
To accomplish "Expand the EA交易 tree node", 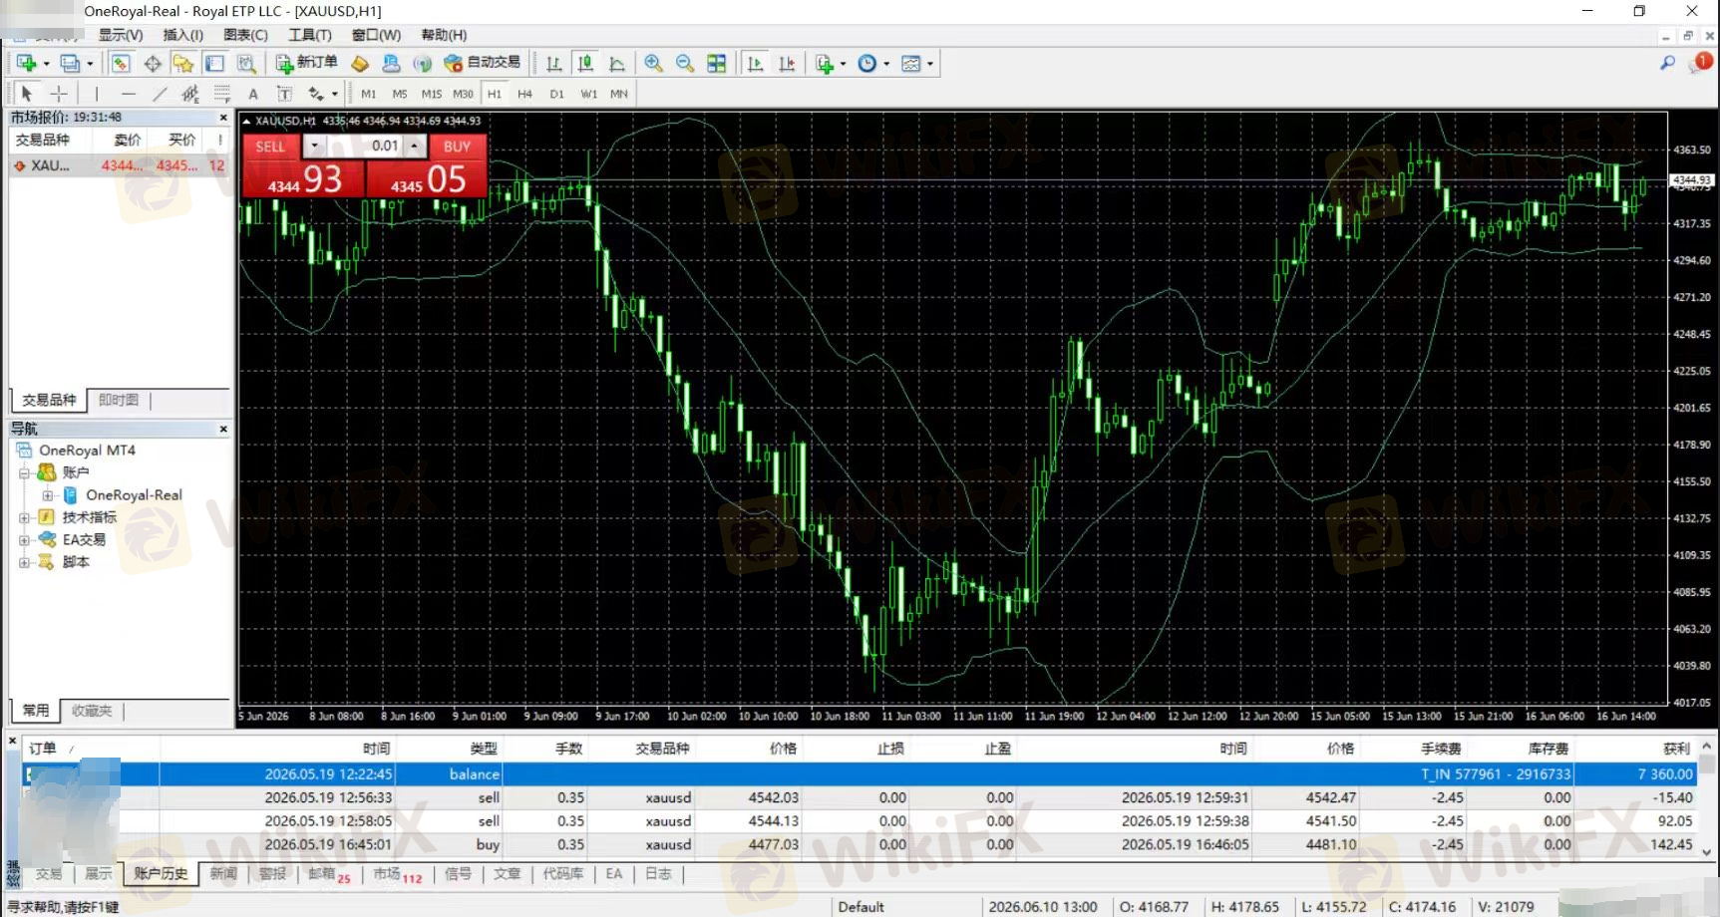I will click(x=24, y=540).
